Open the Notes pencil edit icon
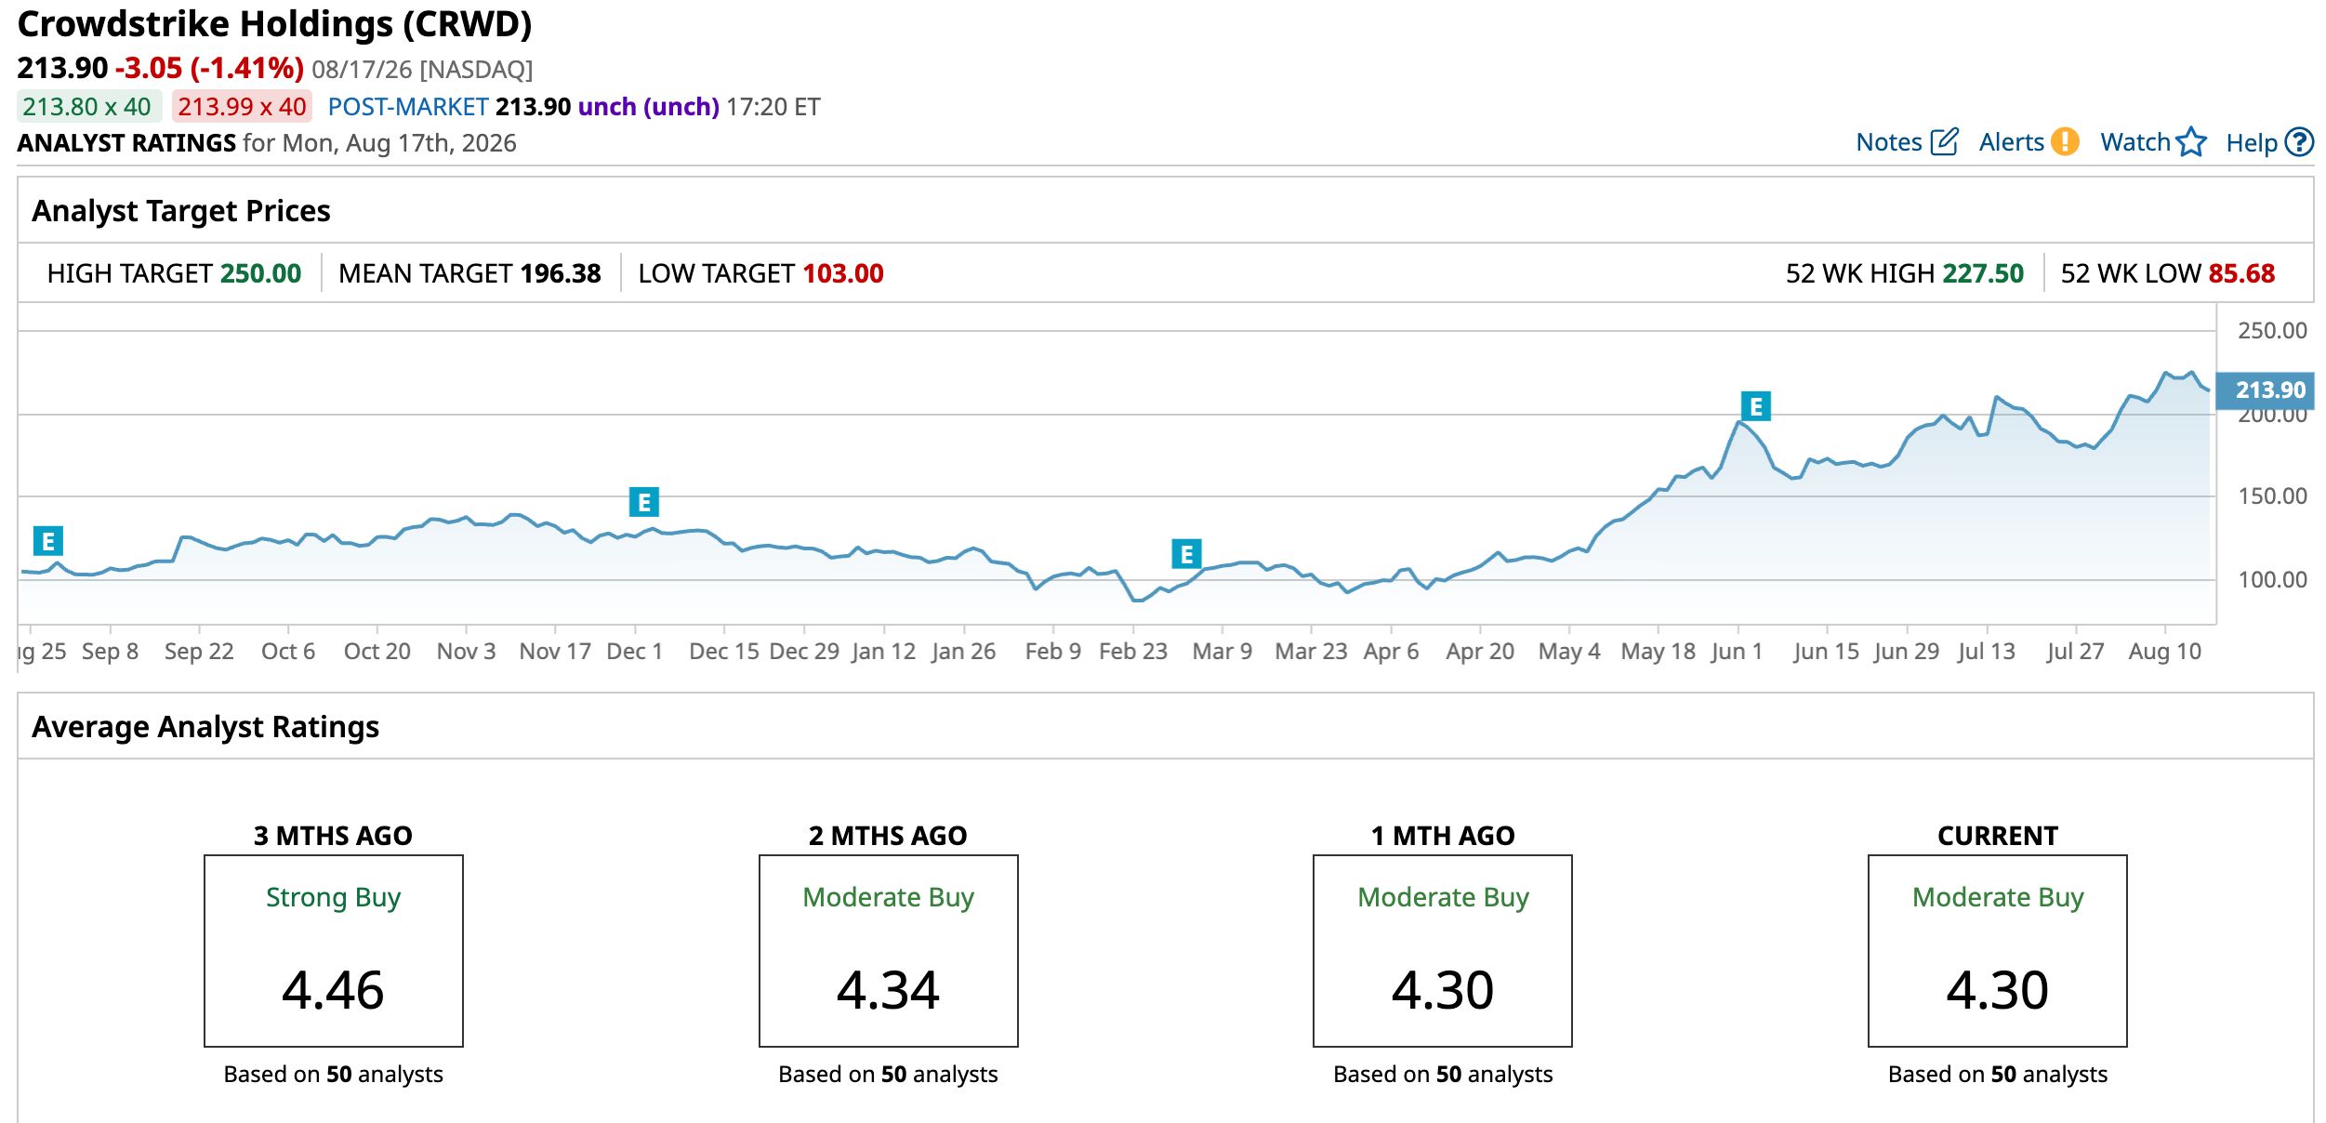The height and width of the screenshot is (1123, 2326). [1945, 142]
